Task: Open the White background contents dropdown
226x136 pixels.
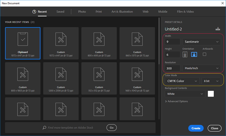Action: (185, 94)
